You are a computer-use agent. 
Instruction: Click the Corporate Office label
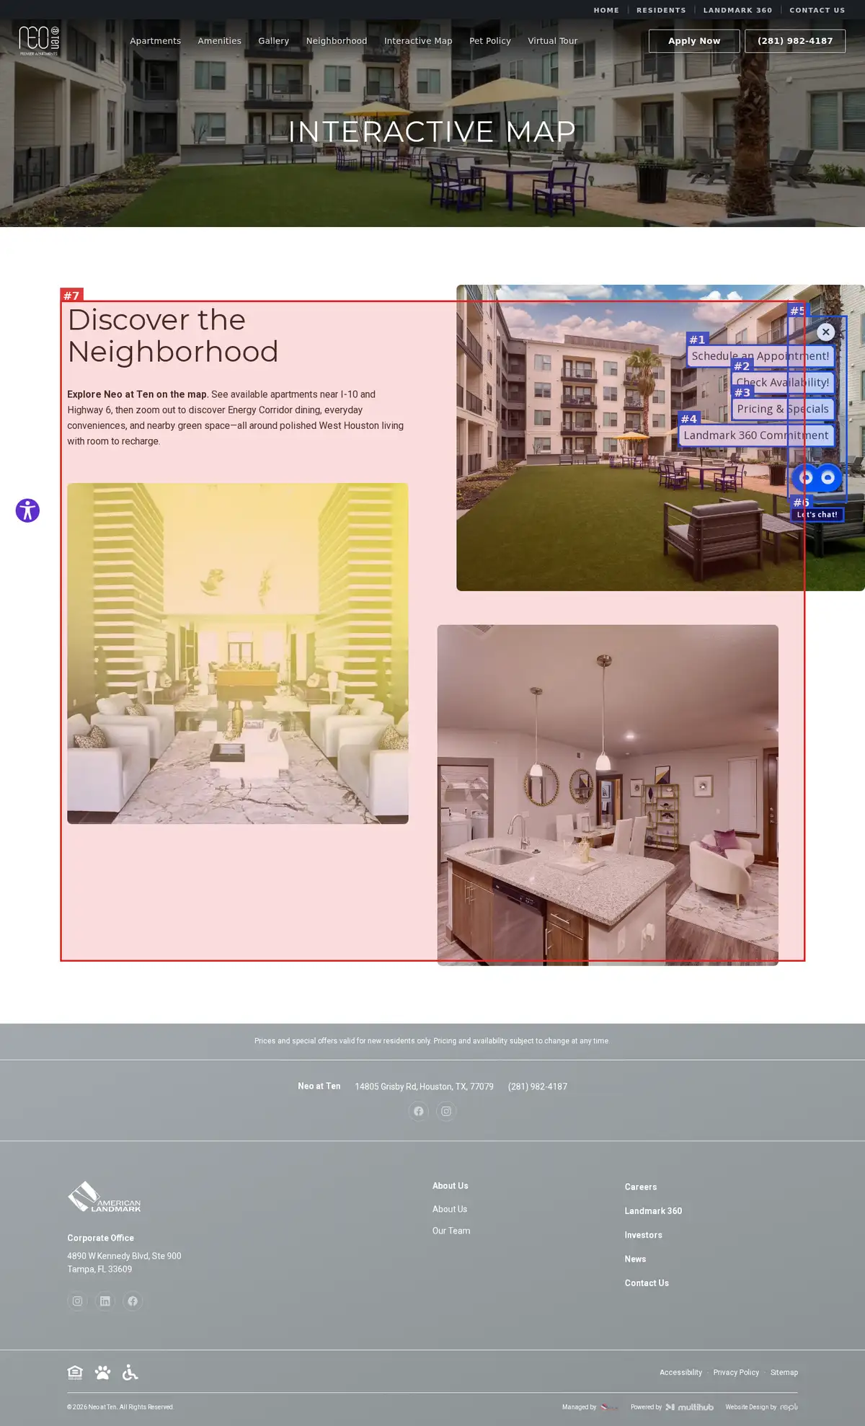[x=101, y=1238]
